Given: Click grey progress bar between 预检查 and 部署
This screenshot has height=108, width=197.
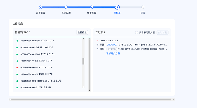Looking at the screenshot, I should (x=130, y=7).
